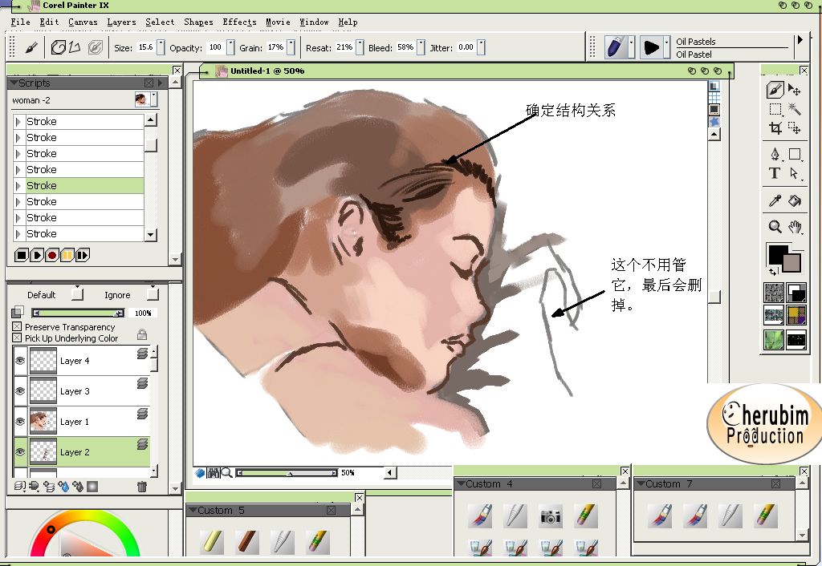Viewport: 822px width, 566px height.
Task: Toggle the layer lock icon
Action: point(141,334)
